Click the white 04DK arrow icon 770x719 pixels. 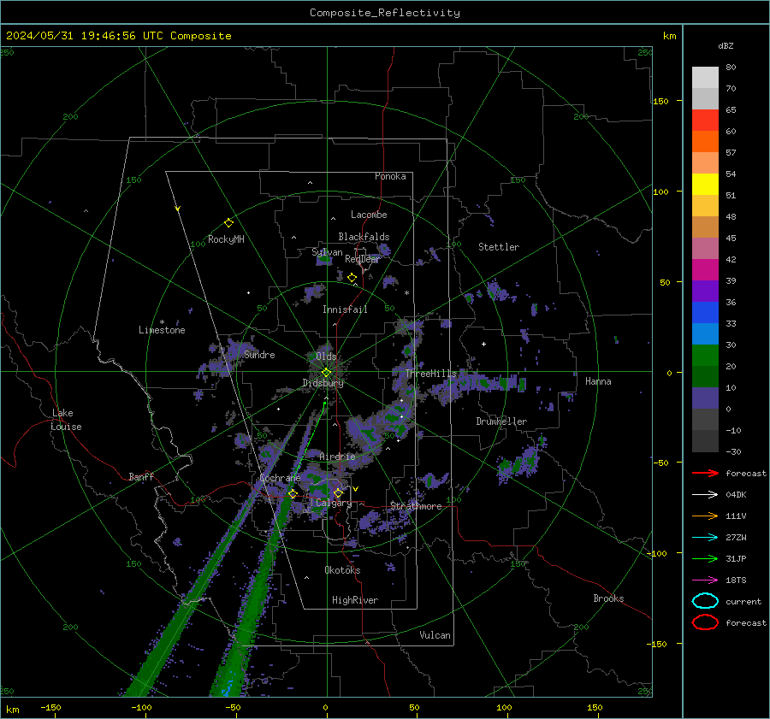705,495
